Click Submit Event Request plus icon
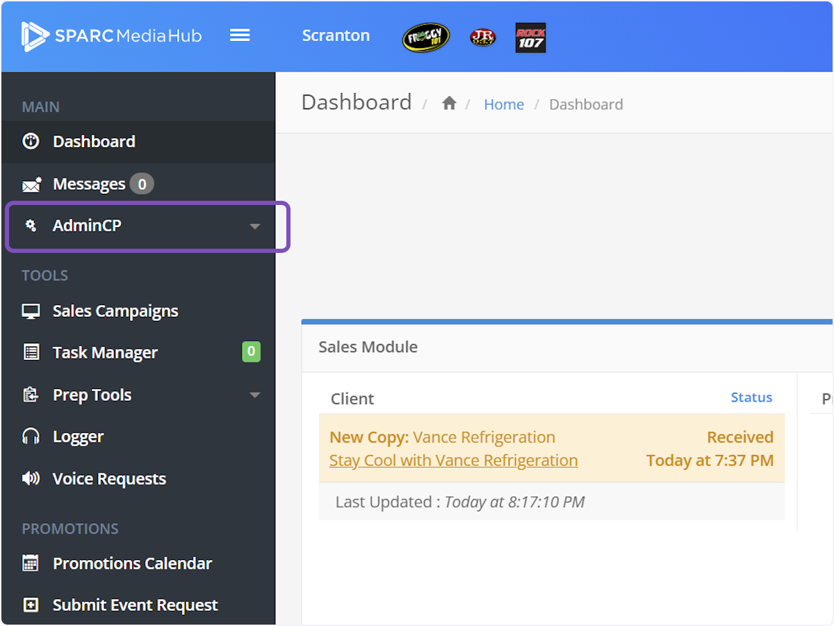The image size is (834, 626). click(31, 605)
